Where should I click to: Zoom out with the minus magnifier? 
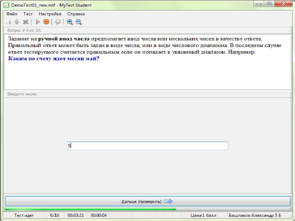point(78,22)
